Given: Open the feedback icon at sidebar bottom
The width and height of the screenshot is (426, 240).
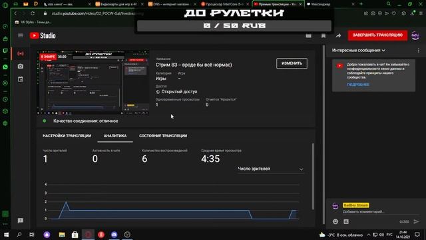Looking at the screenshot, I should (x=21, y=221).
